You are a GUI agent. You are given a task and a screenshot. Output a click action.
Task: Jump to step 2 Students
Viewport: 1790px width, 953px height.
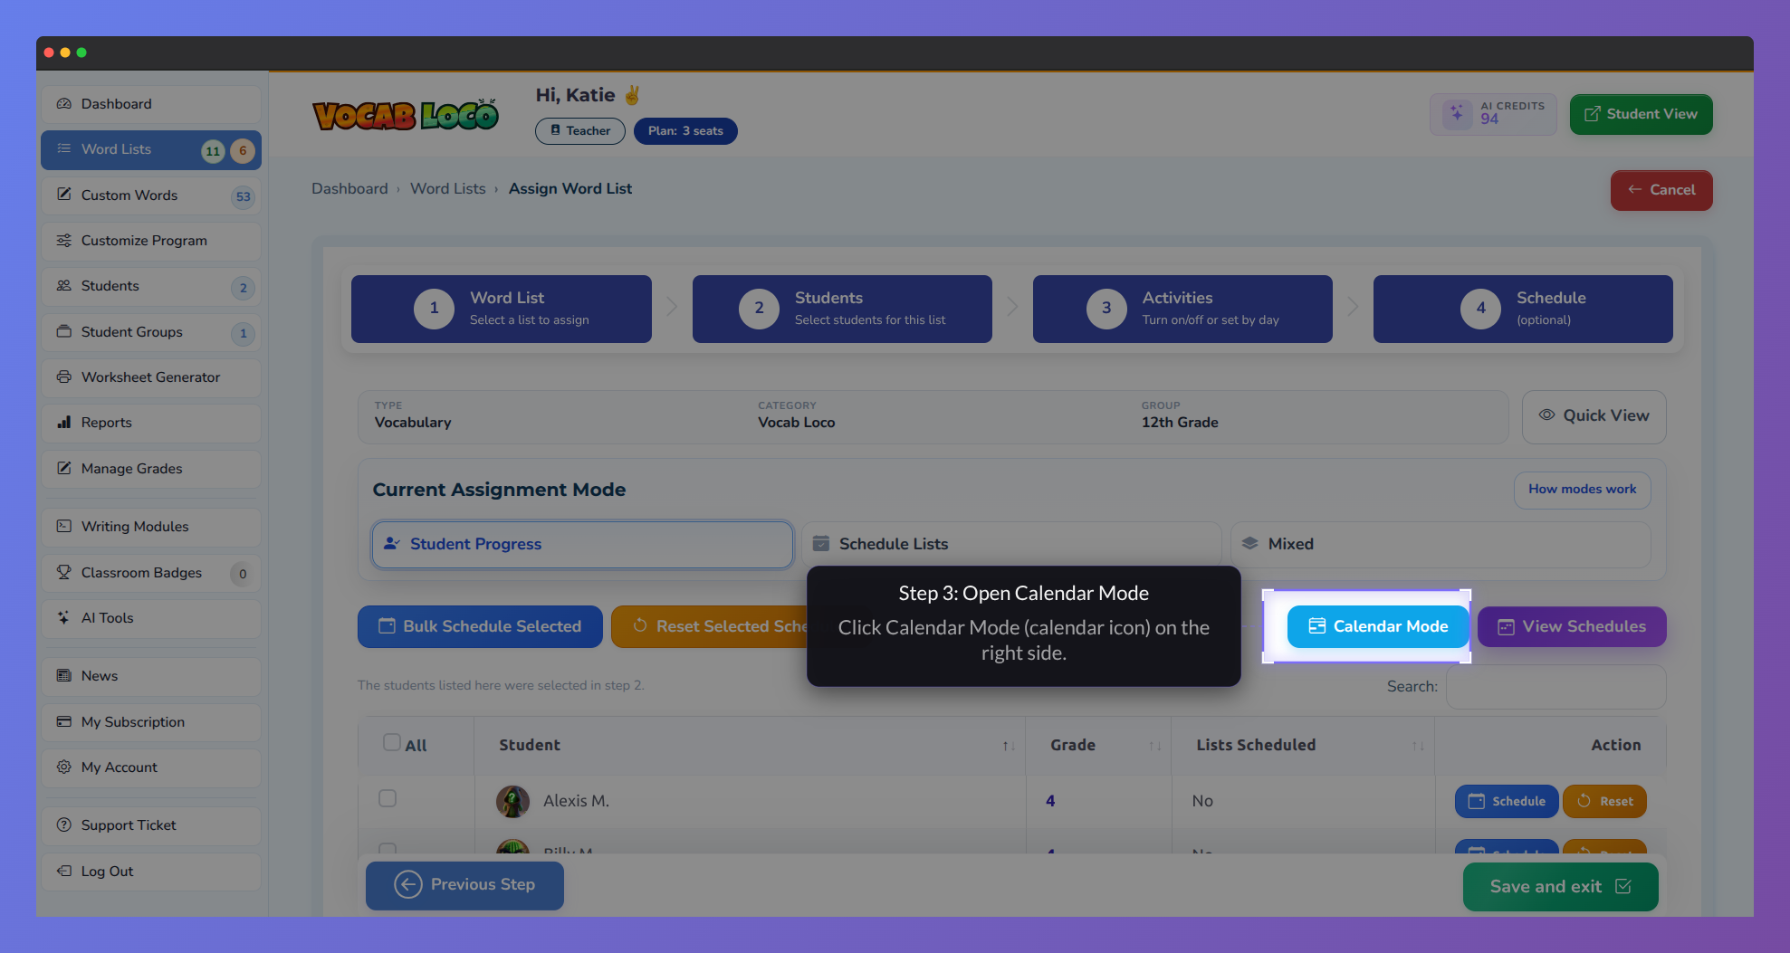pos(842,309)
